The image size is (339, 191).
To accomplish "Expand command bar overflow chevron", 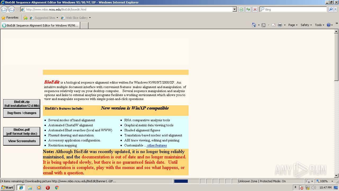I will pyautogui.click(x=337, y=24).
